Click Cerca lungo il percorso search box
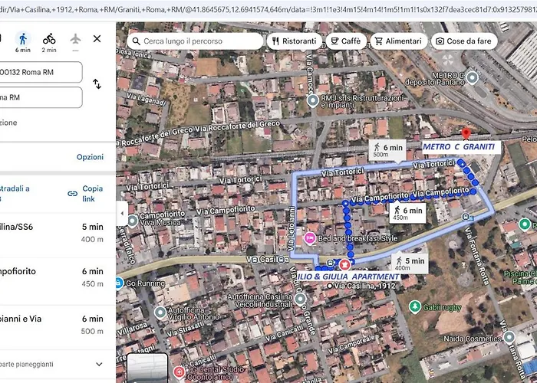This screenshot has width=537, height=383. click(x=195, y=41)
